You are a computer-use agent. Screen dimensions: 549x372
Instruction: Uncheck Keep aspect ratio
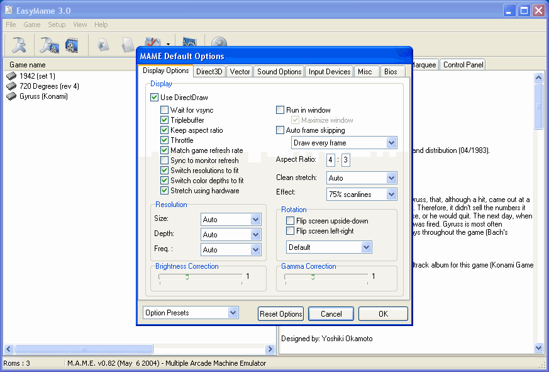[x=164, y=130]
